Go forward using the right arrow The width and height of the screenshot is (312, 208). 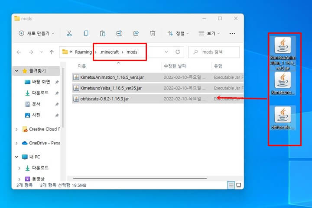pyautogui.click(x=31, y=52)
